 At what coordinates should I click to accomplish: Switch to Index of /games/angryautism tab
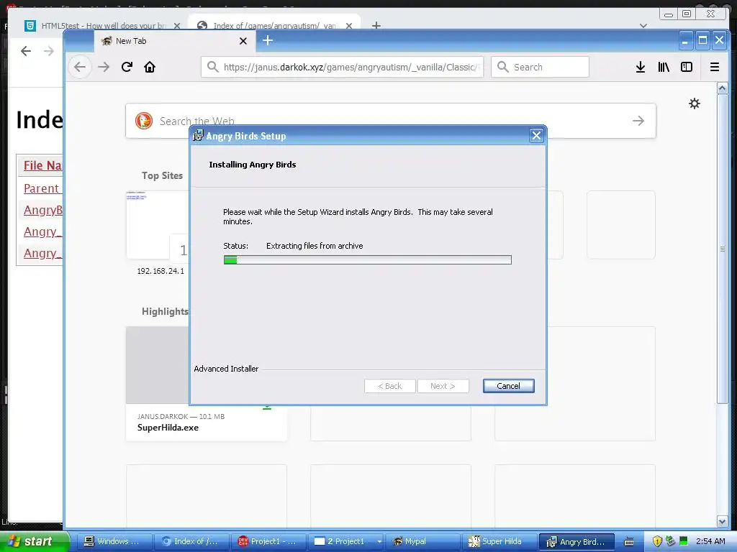click(274, 26)
